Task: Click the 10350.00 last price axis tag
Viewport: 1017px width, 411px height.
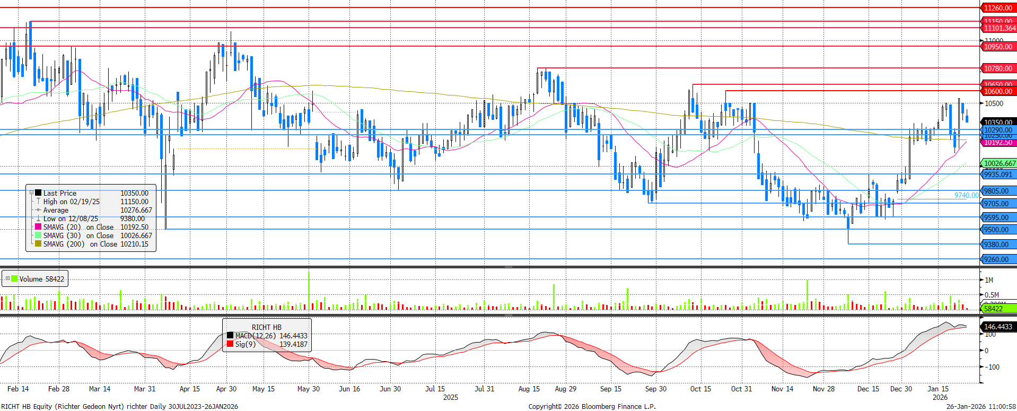Action: click(x=998, y=123)
